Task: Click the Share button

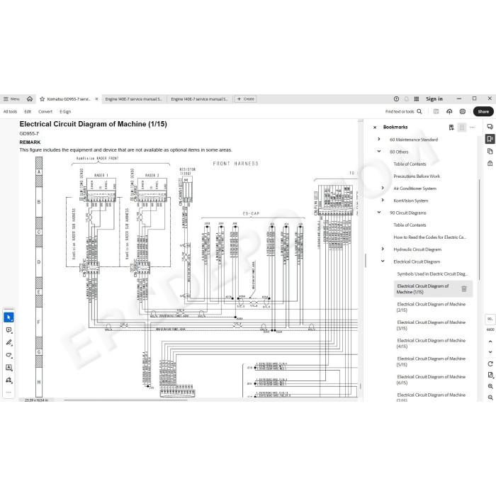Action: pyautogui.click(x=483, y=111)
